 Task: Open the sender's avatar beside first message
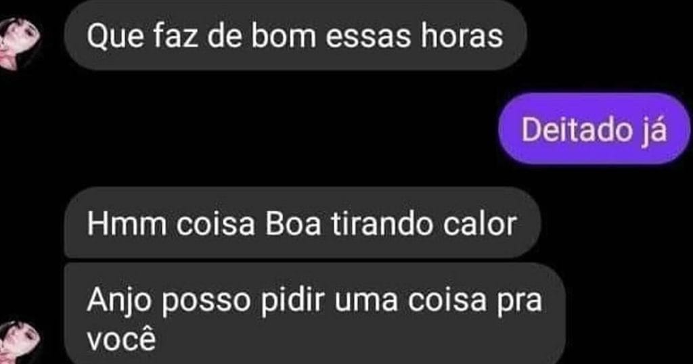tap(18, 44)
